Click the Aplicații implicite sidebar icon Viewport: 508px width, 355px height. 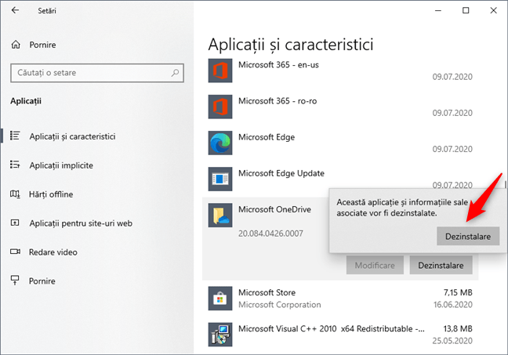click(x=15, y=165)
